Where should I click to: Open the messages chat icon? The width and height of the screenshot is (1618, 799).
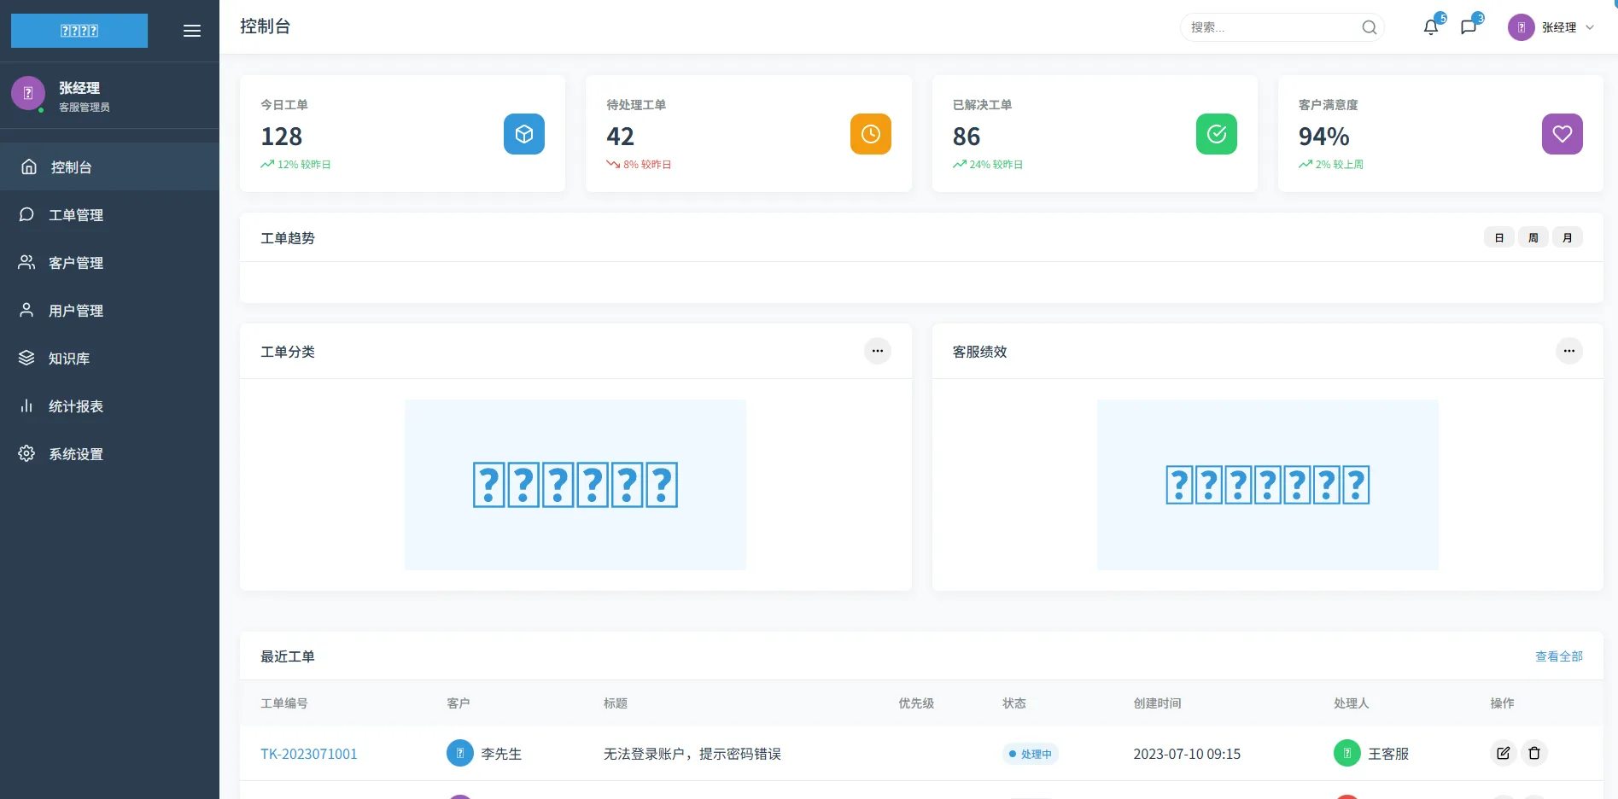(x=1469, y=27)
